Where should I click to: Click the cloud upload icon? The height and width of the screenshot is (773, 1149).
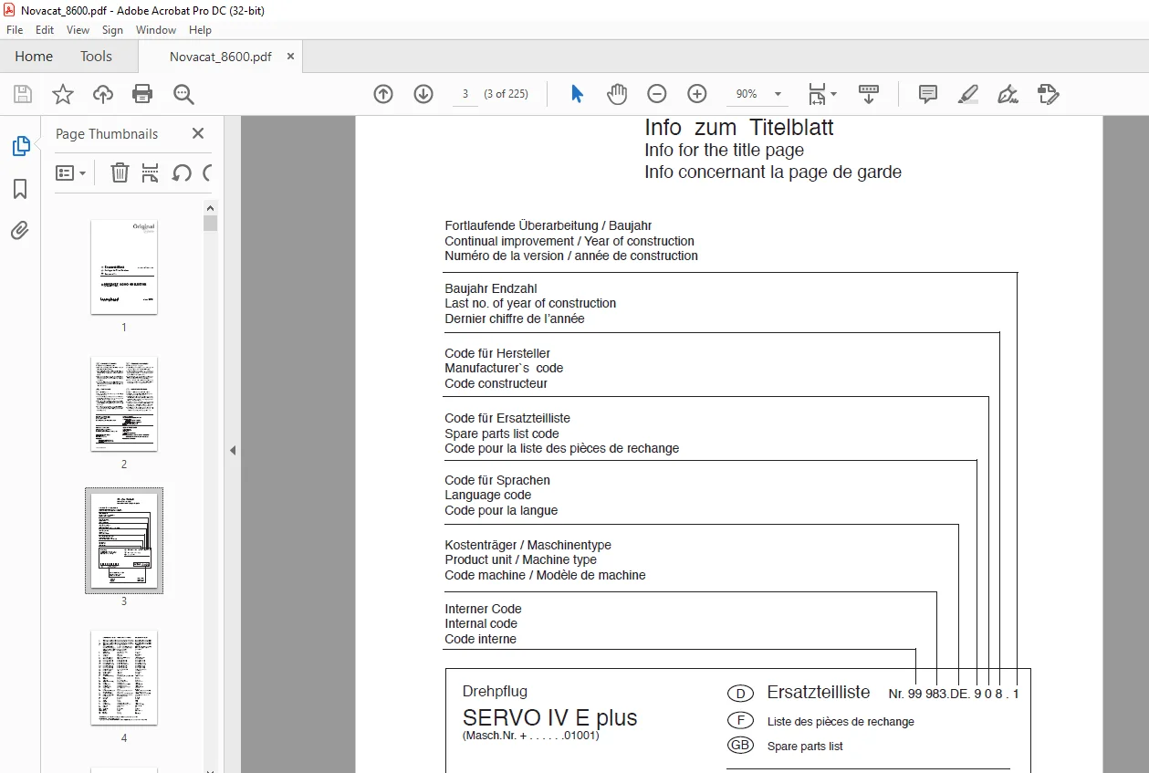(x=103, y=94)
